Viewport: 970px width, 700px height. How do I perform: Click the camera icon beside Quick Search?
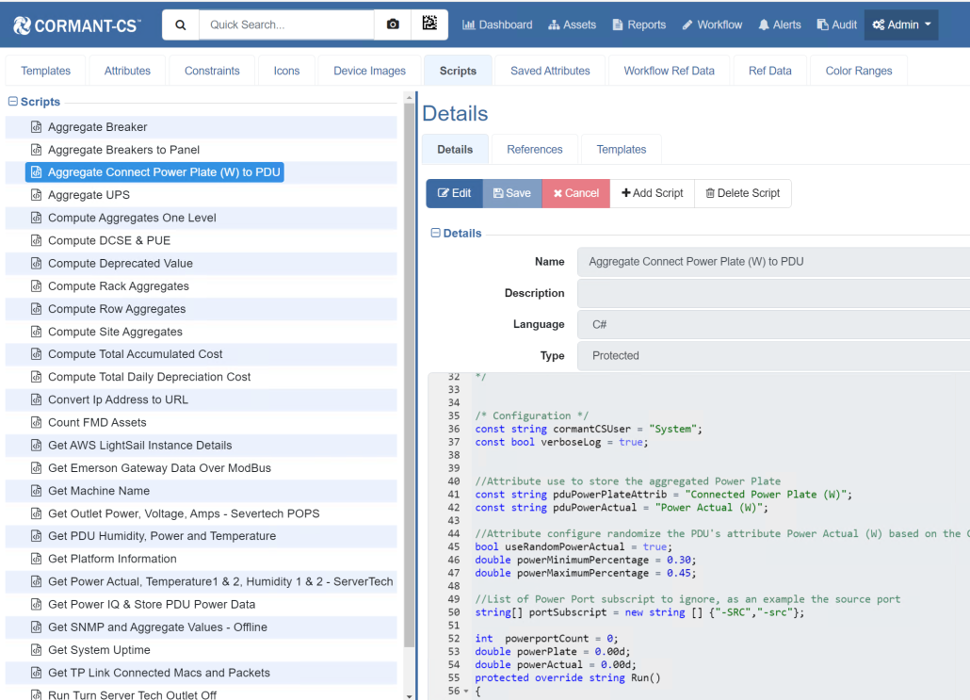393,24
